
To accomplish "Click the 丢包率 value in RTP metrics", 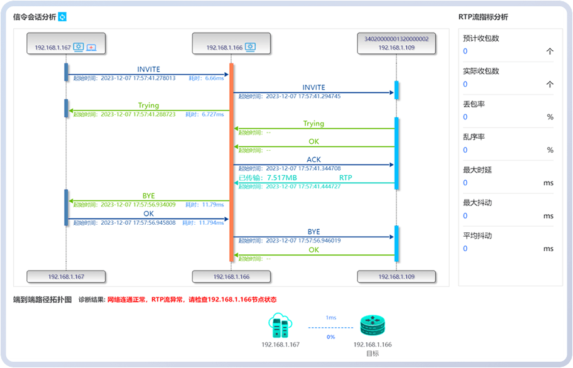I will pos(466,117).
